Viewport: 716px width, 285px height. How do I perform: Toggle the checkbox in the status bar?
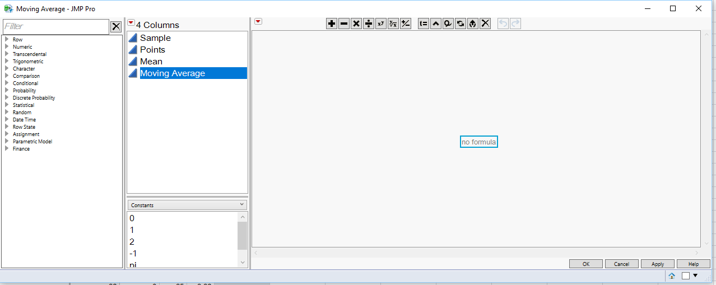pos(686,275)
